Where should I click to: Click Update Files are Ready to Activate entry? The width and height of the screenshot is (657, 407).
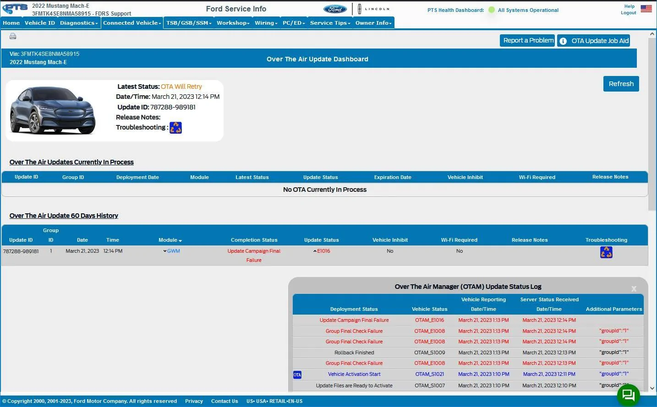pyautogui.click(x=354, y=385)
